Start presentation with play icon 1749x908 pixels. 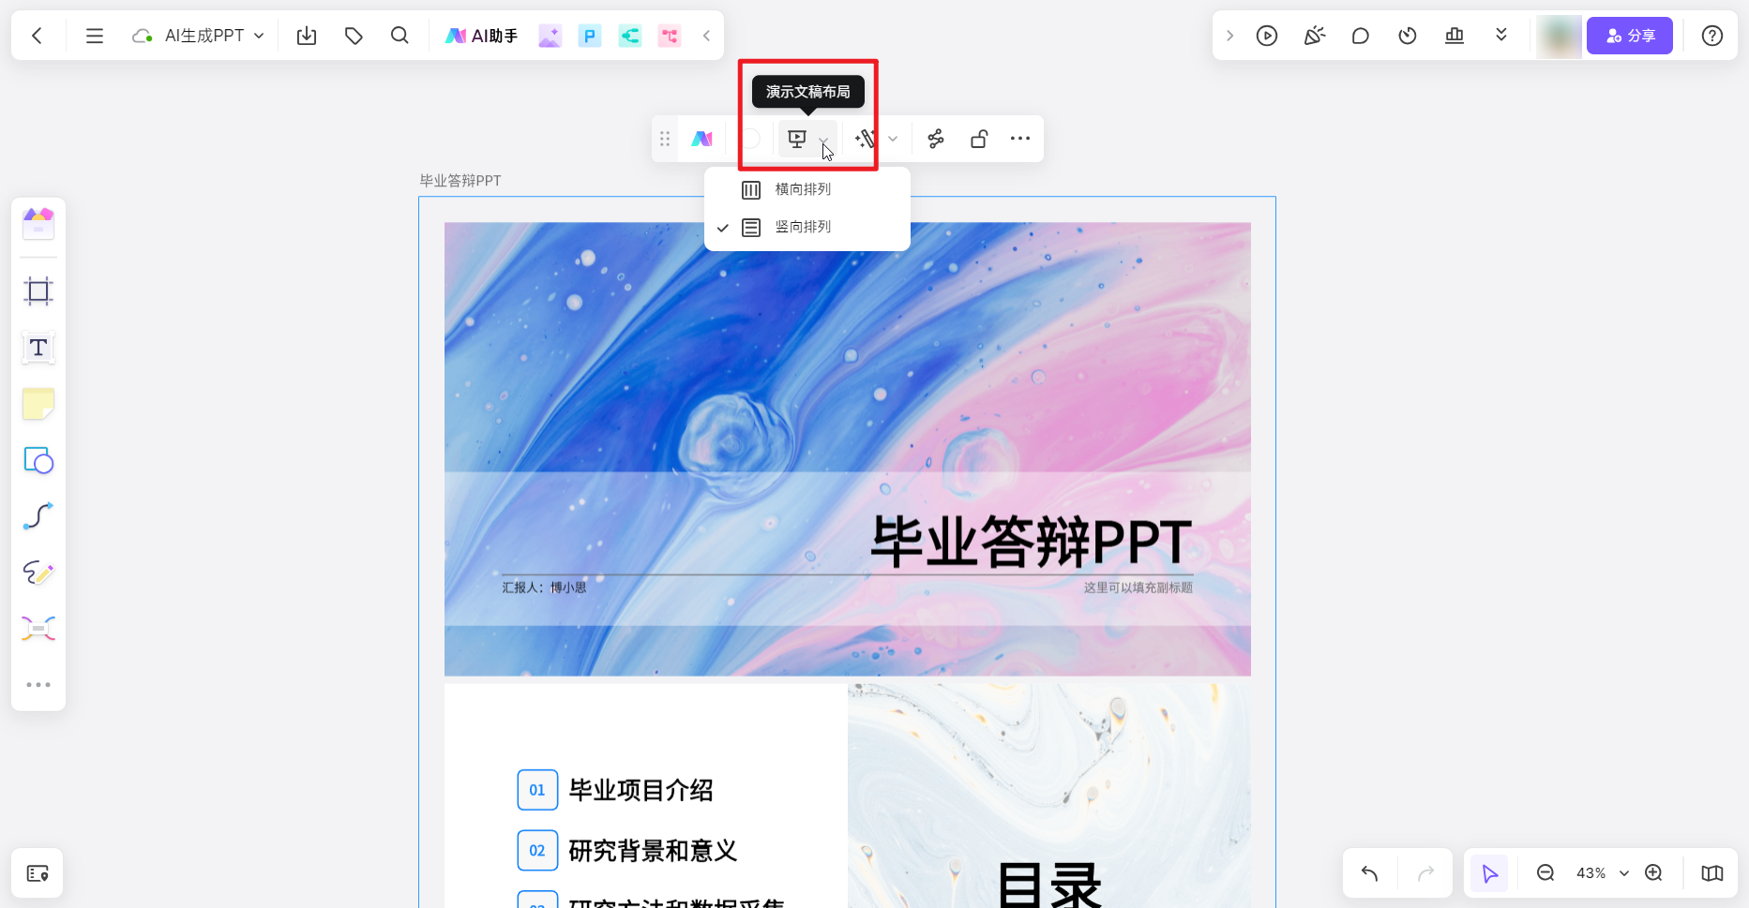pyautogui.click(x=1267, y=36)
